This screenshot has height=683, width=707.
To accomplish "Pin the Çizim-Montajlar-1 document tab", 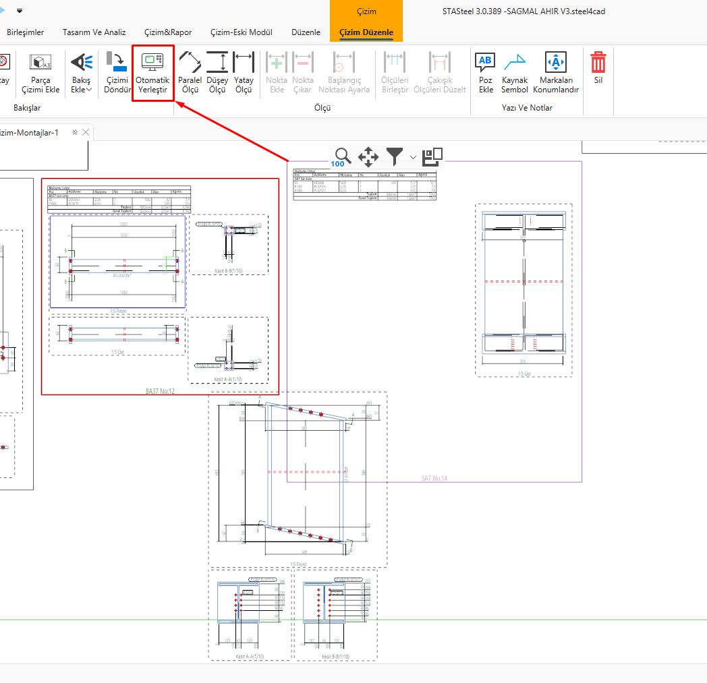I will (x=75, y=133).
